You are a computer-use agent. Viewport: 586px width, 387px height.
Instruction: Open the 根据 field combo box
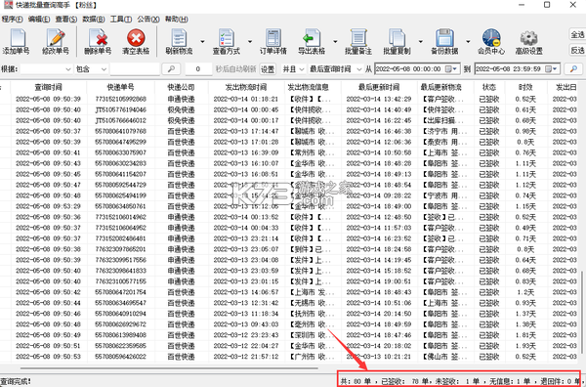coord(46,68)
